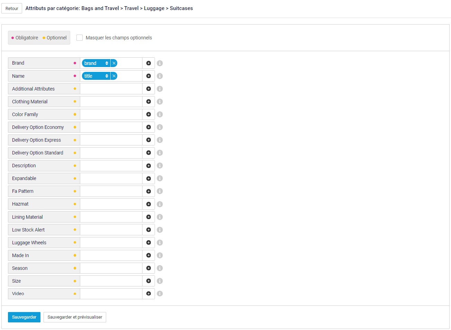Remove the title tag from Name
The width and height of the screenshot is (451, 330).
(114, 76)
